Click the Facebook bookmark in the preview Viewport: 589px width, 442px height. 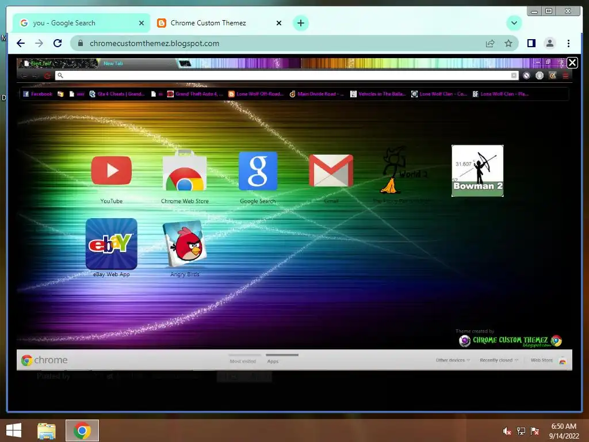(37, 94)
